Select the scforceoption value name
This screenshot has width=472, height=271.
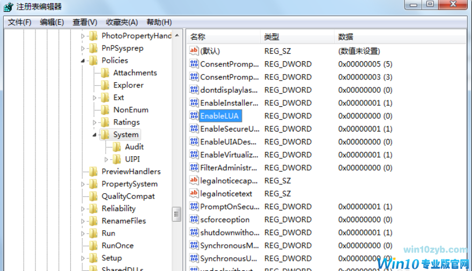225,219
